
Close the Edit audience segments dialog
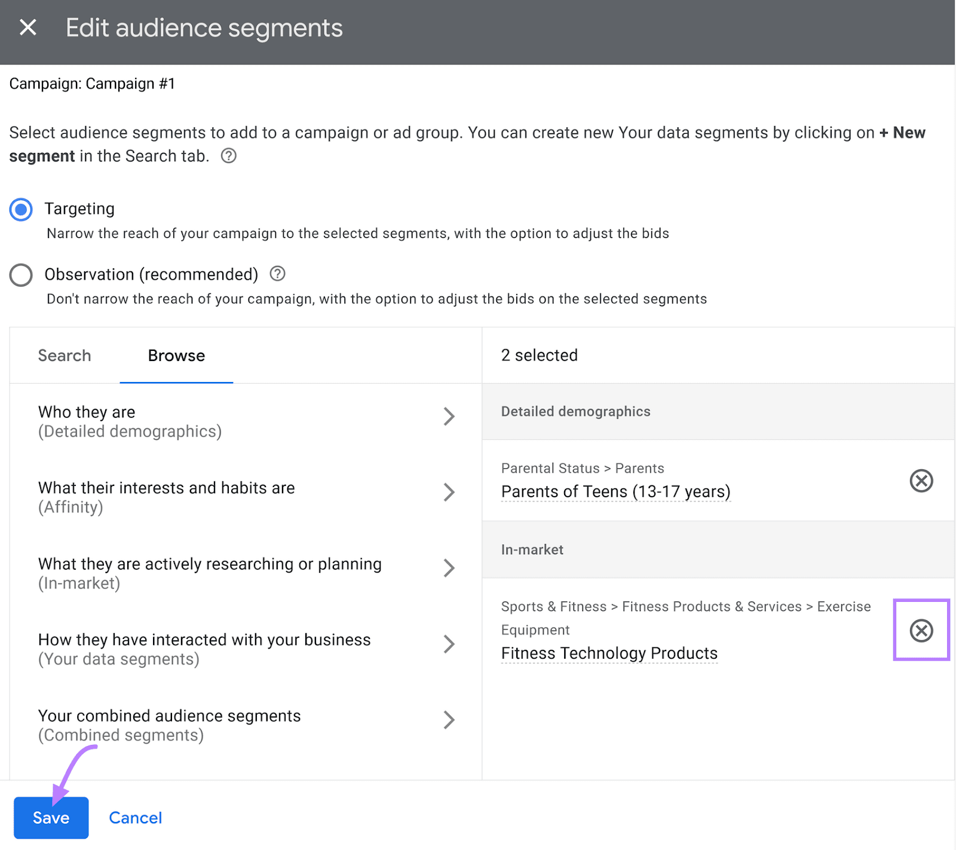coord(27,27)
